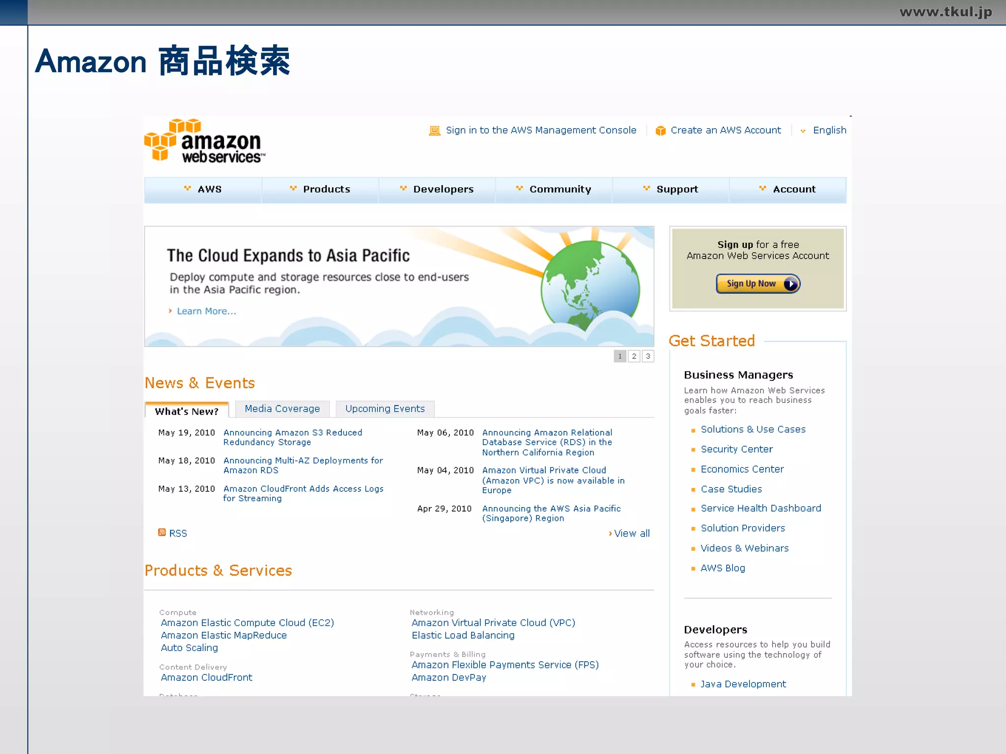Open Videos & Webinars
This screenshot has height=754, width=1006.
coord(744,548)
